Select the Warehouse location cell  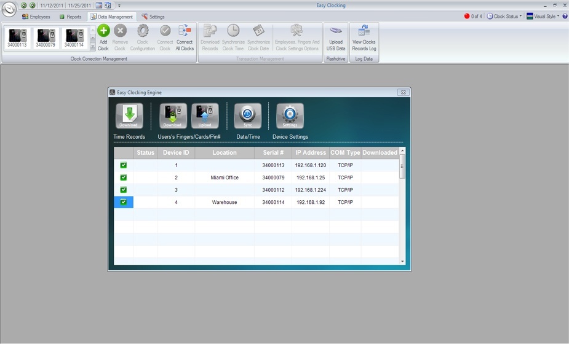click(x=225, y=202)
